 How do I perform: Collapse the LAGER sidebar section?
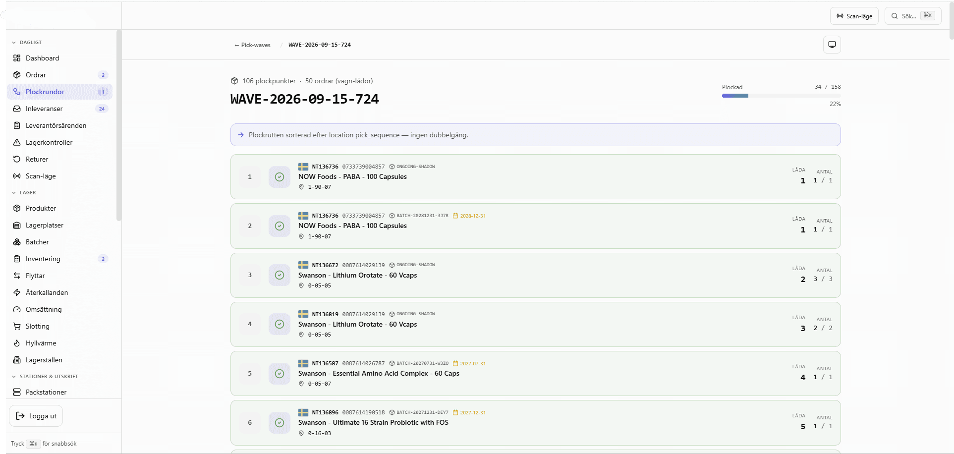(24, 193)
